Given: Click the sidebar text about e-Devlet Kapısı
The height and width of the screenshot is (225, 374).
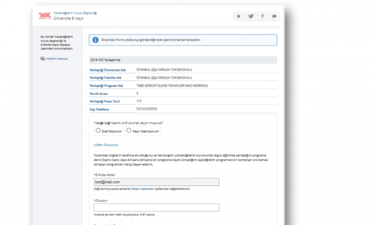Looking at the screenshot, I should click(x=57, y=43).
